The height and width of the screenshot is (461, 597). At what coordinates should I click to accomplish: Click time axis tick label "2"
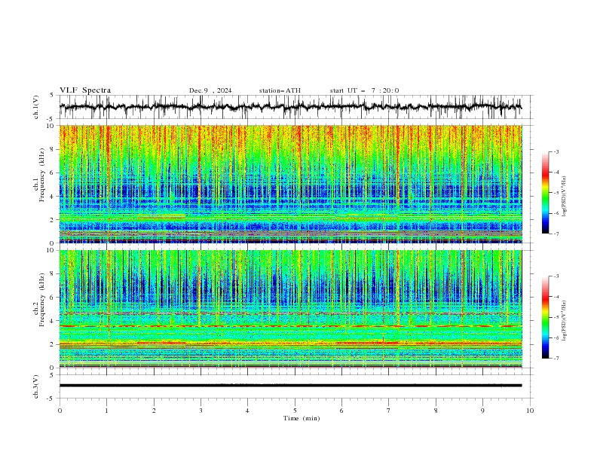pos(154,411)
